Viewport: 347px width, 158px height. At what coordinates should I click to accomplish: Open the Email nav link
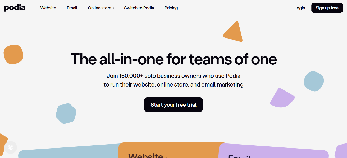point(72,8)
